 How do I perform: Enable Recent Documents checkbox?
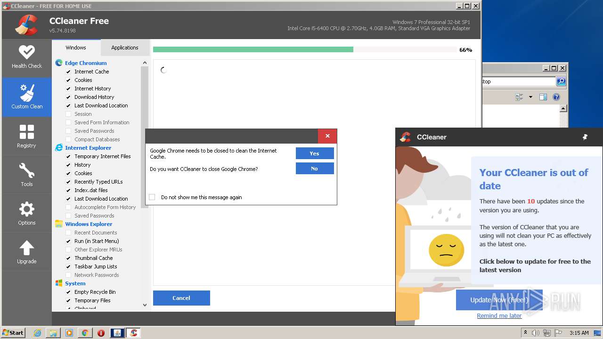pyautogui.click(x=68, y=233)
